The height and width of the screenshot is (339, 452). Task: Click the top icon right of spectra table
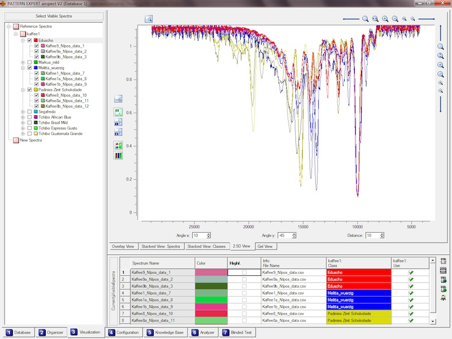pos(444,261)
